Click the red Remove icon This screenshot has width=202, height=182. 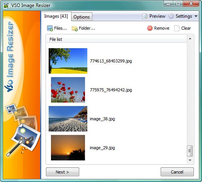(x=150, y=28)
